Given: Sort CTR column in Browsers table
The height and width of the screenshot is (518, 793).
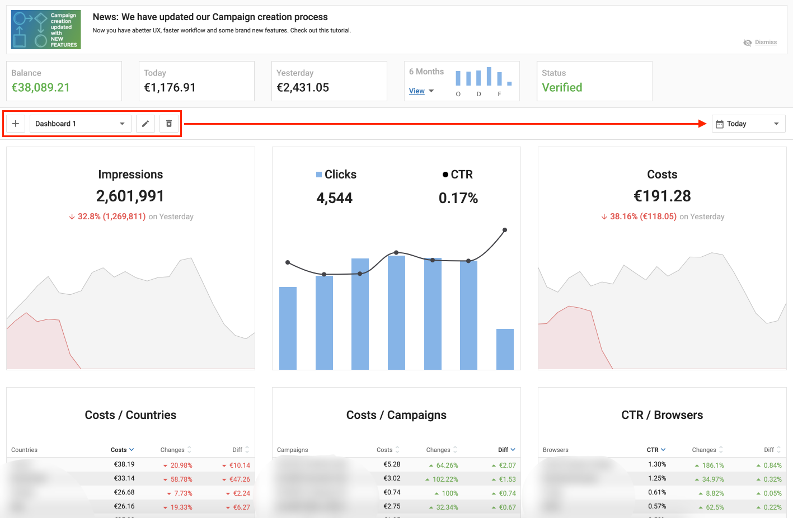Looking at the screenshot, I should [x=656, y=450].
